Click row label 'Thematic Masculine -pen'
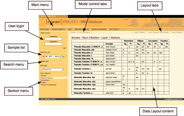Screen dimensions: 184x116 [x=84, y=50]
